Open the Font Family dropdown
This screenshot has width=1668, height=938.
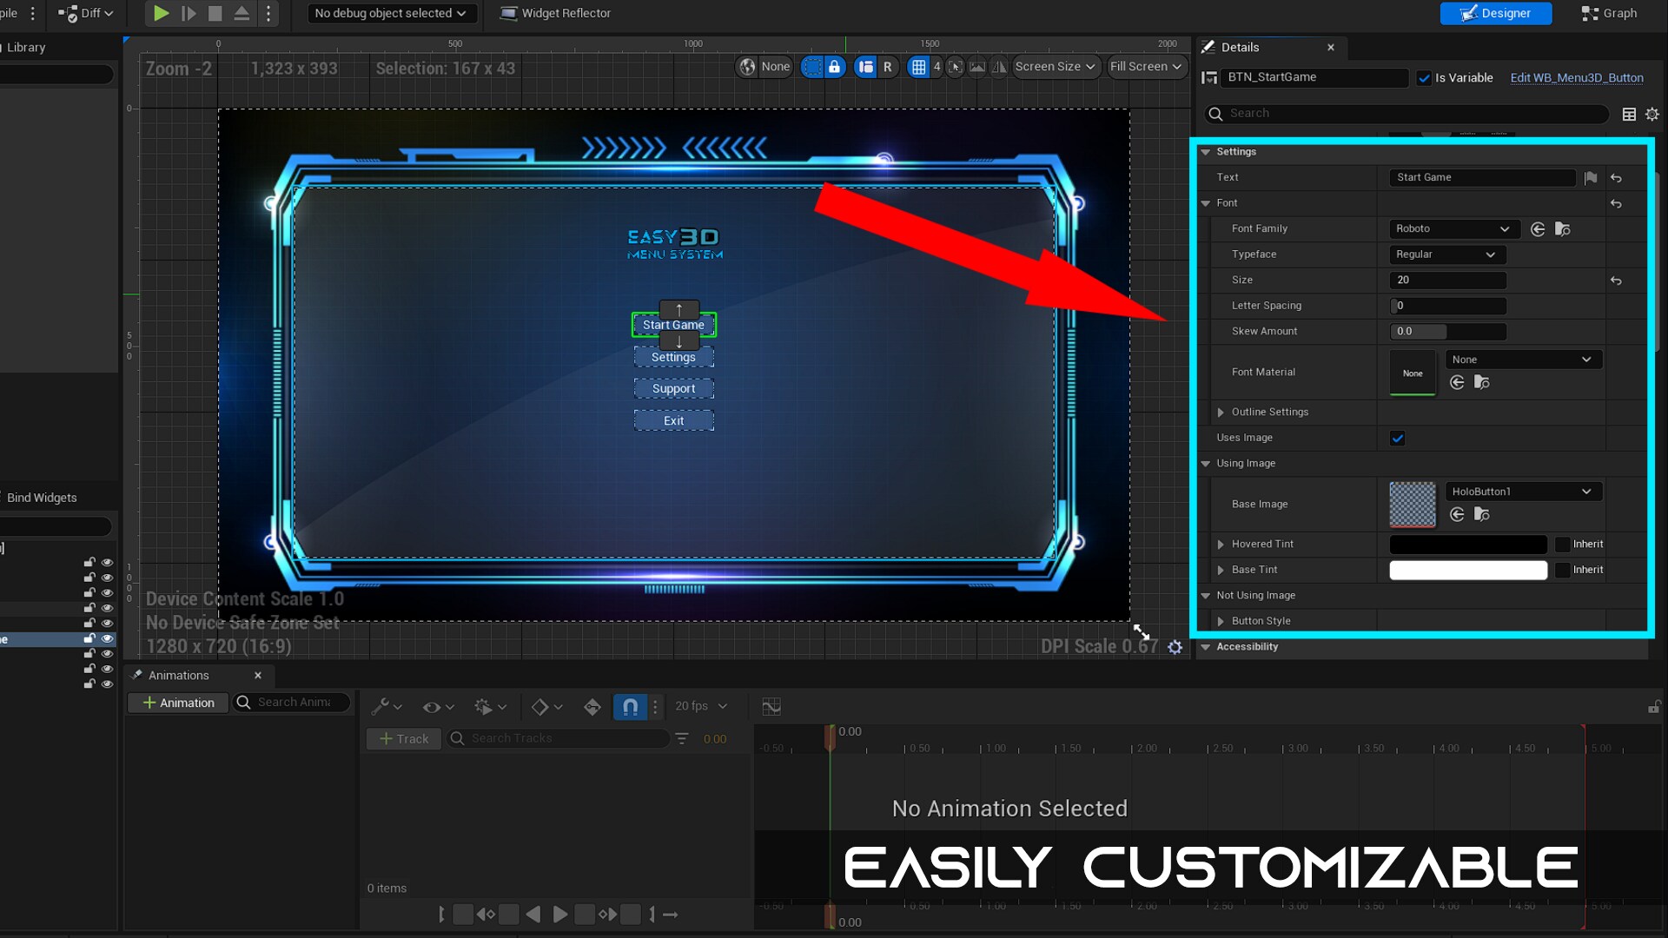[x=1452, y=229]
